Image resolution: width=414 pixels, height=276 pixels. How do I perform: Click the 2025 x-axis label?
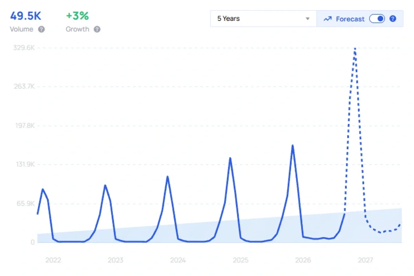240,260
